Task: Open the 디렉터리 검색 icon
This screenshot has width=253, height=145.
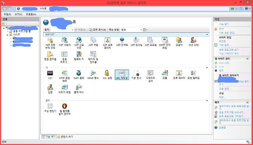Action: click(x=150, y=76)
